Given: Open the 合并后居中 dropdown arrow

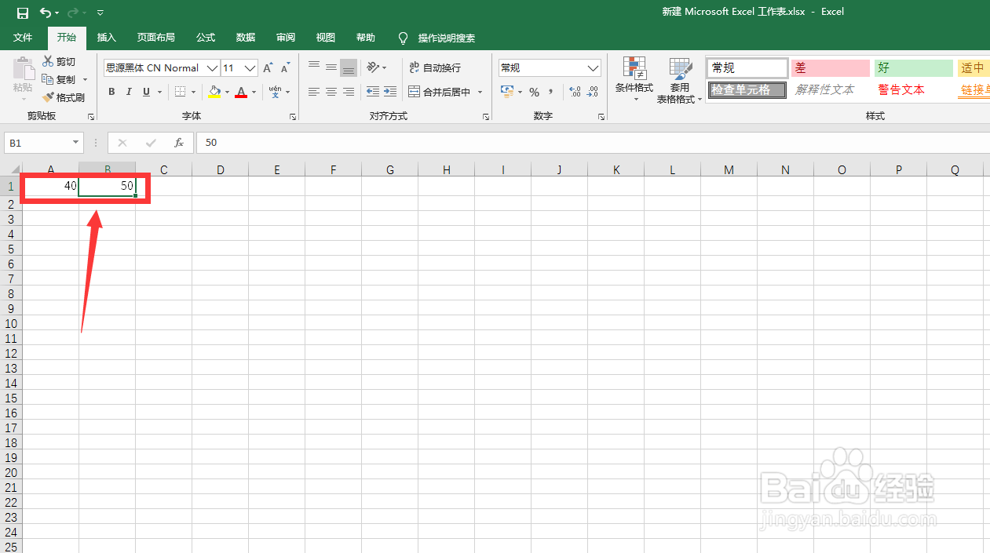Looking at the screenshot, I should pos(480,93).
